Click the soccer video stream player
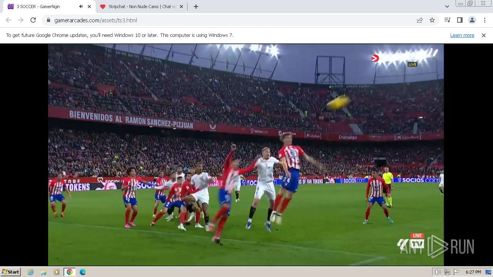This screenshot has height=277, width=493. point(246,155)
